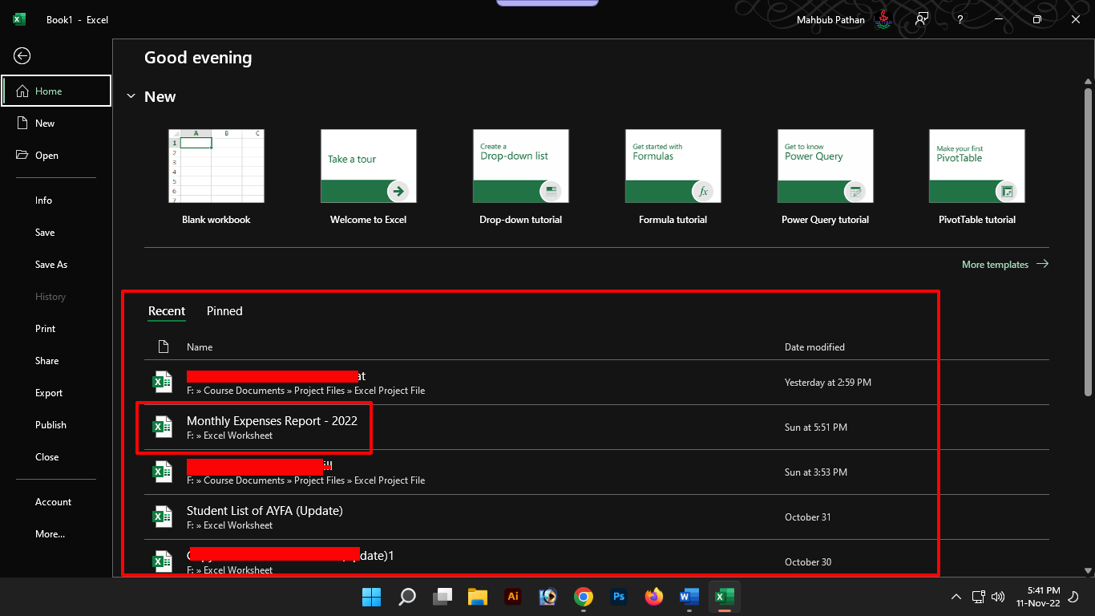Viewport: 1095px width, 616px height.
Task: Launch the Formula tutorial template
Action: 673,166
